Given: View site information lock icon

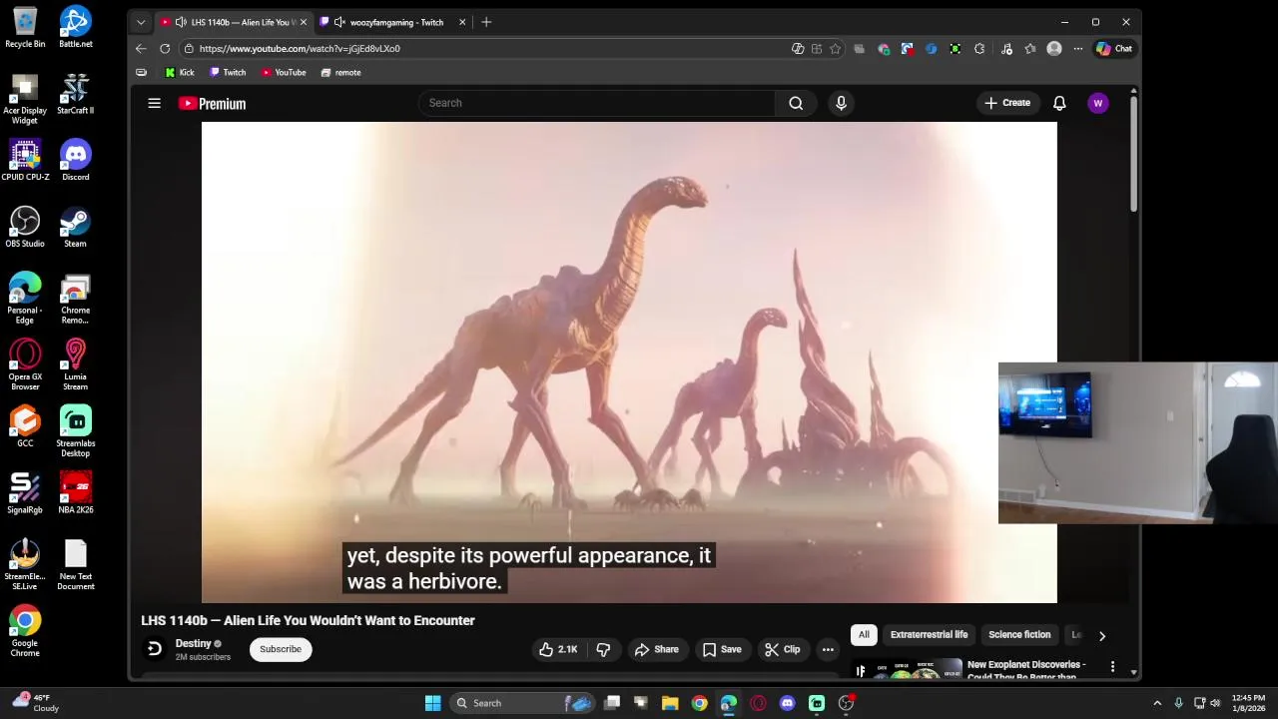Looking at the screenshot, I should (189, 48).
